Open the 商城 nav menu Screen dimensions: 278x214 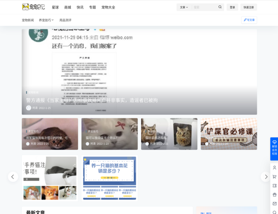68,7
